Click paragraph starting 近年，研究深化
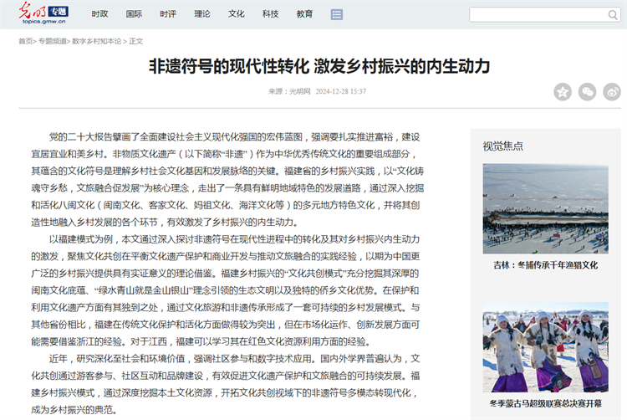The width and height of the screenshot is (627, 420). click(226, 384)
